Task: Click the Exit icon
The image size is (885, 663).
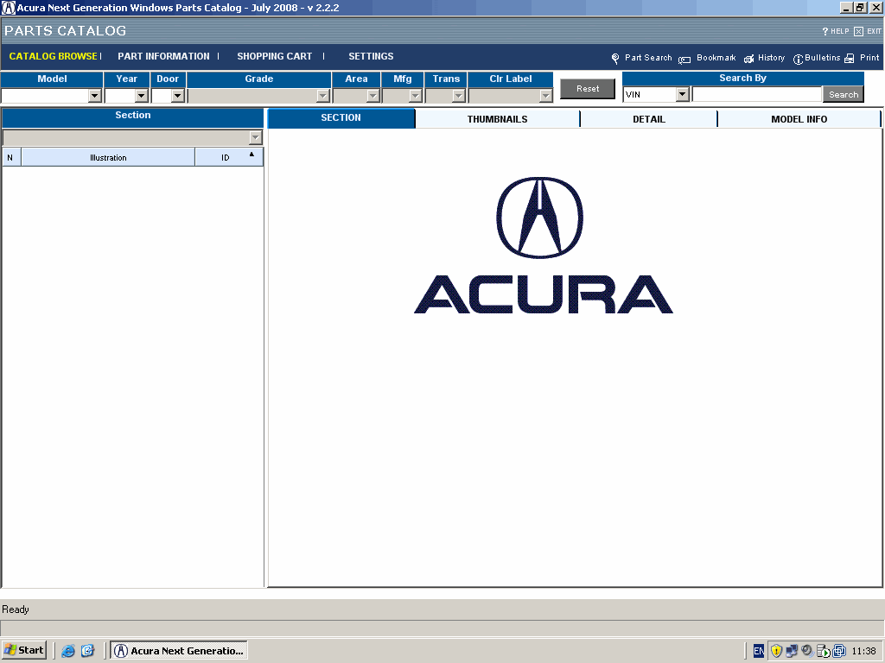Action: pos(858,31)
